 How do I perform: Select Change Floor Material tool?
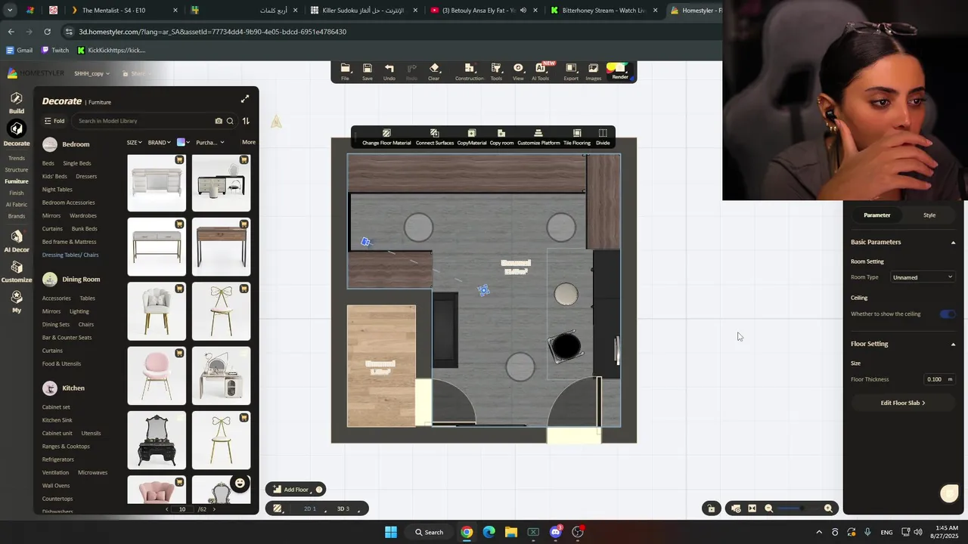(x=386, y=137)
